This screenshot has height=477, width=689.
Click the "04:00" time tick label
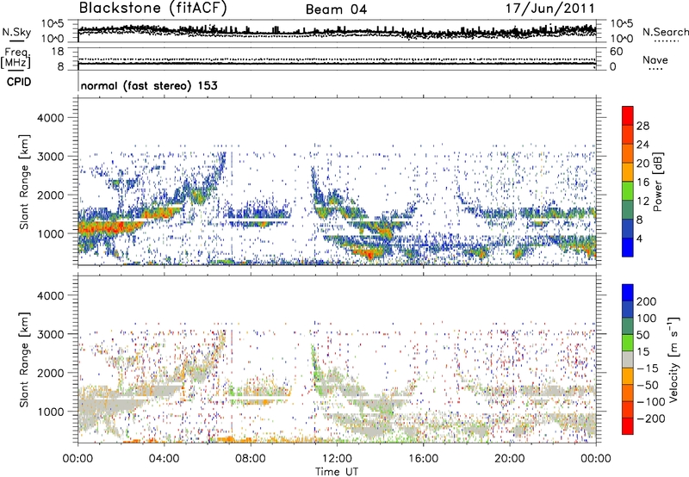pos(164,459)
